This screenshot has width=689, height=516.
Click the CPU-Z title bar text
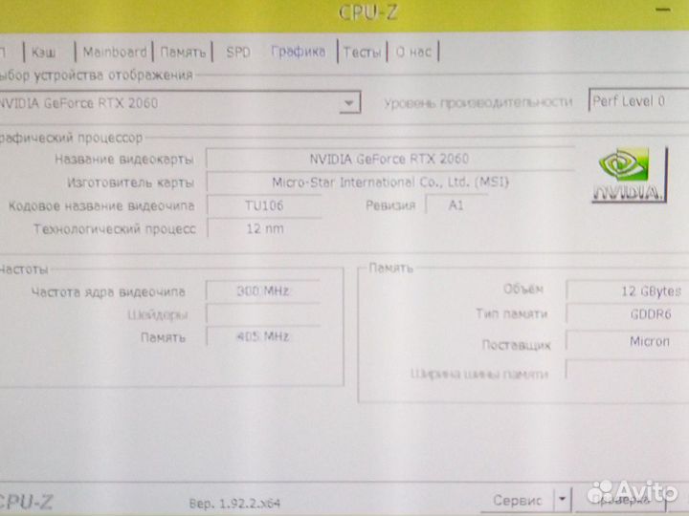tap(368, 12)
